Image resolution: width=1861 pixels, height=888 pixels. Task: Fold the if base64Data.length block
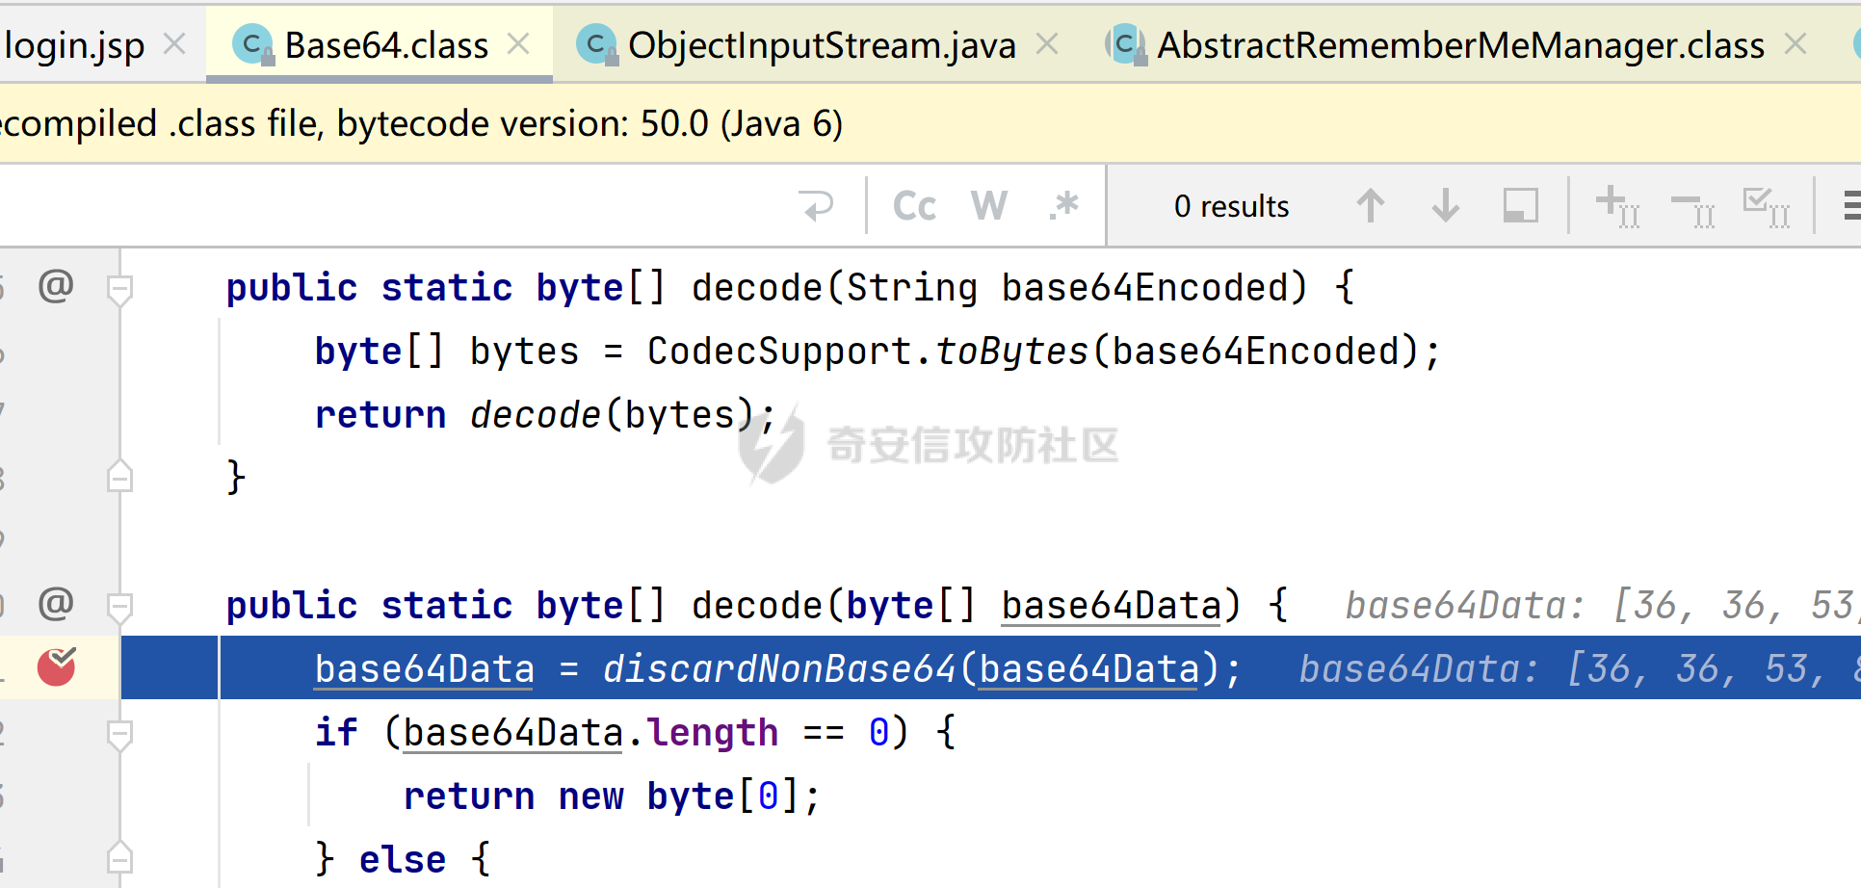tap(119, 734)
